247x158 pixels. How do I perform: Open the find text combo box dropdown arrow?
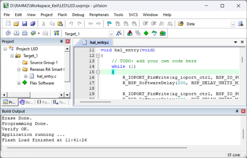click(x=233, y=24)
